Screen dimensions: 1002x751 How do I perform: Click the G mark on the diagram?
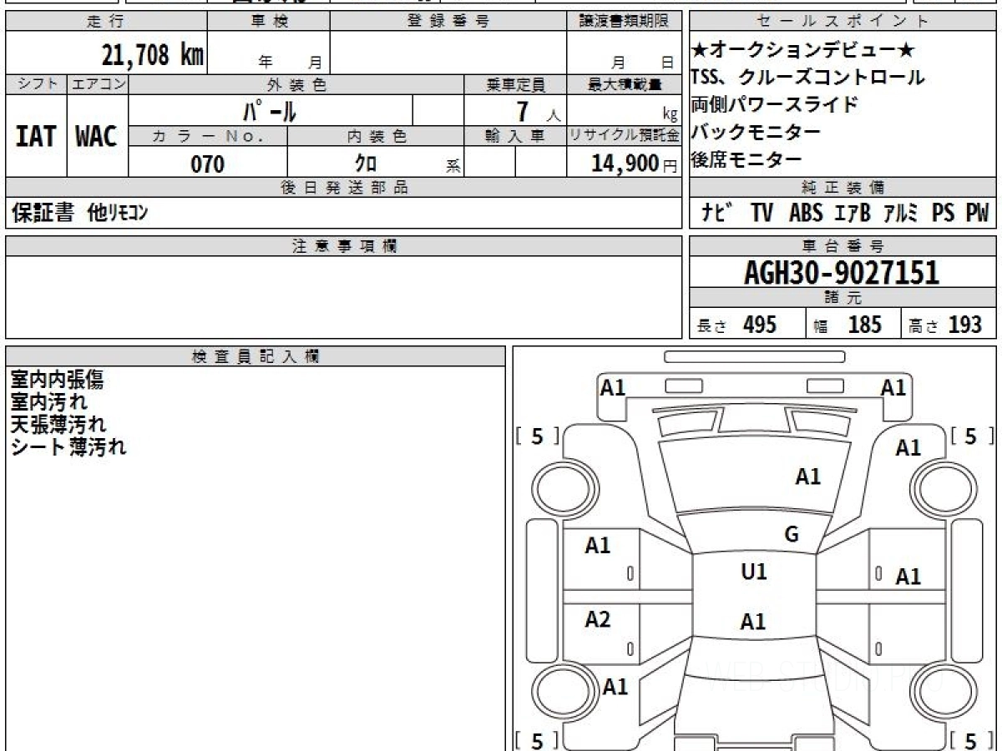coord(792,535)
